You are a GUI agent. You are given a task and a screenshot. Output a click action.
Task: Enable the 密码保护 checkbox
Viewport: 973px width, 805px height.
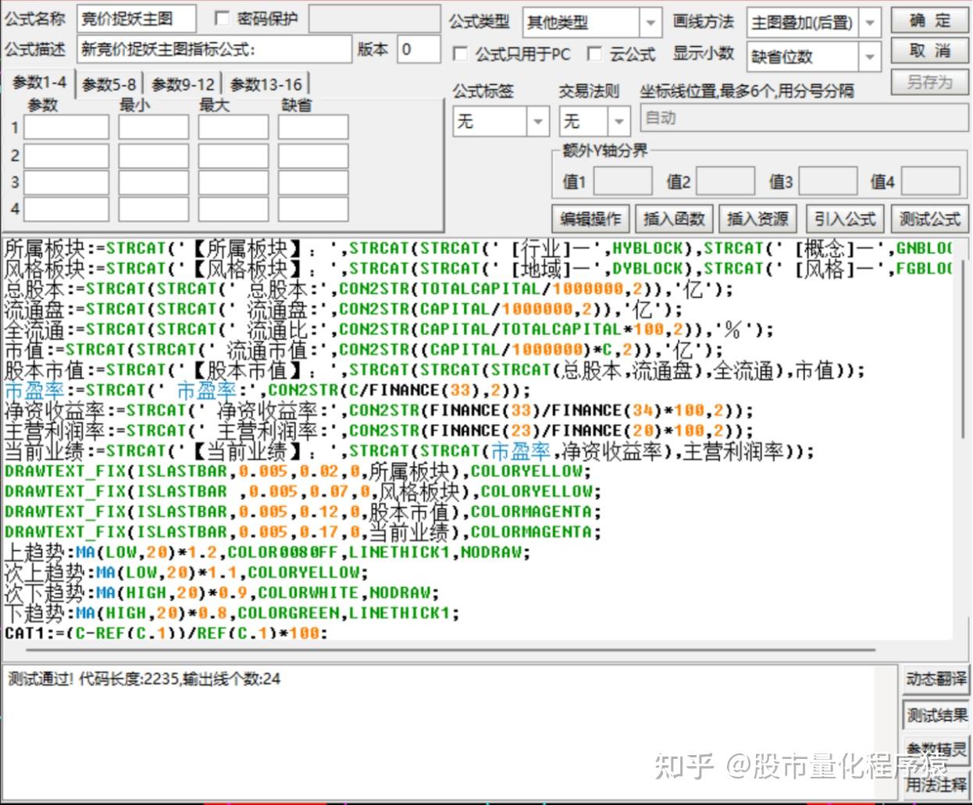222,19
